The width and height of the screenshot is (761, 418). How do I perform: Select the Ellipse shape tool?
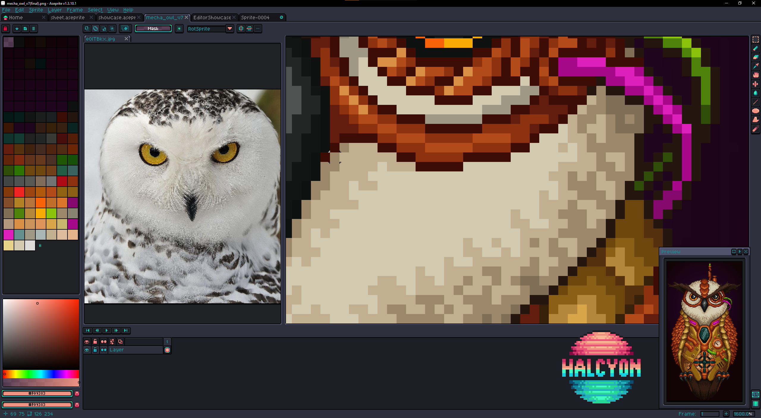tap(755, 111)
